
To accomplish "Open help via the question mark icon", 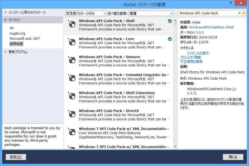I will (x=230, y=3).
